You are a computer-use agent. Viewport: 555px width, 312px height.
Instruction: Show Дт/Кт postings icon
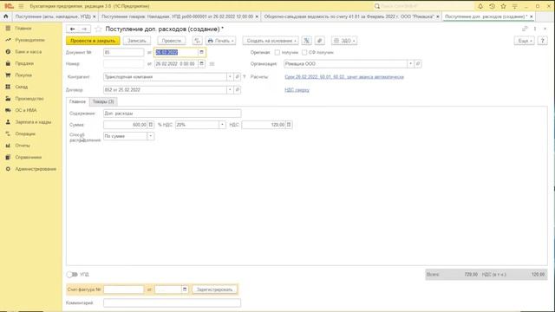tap(197, 41)
